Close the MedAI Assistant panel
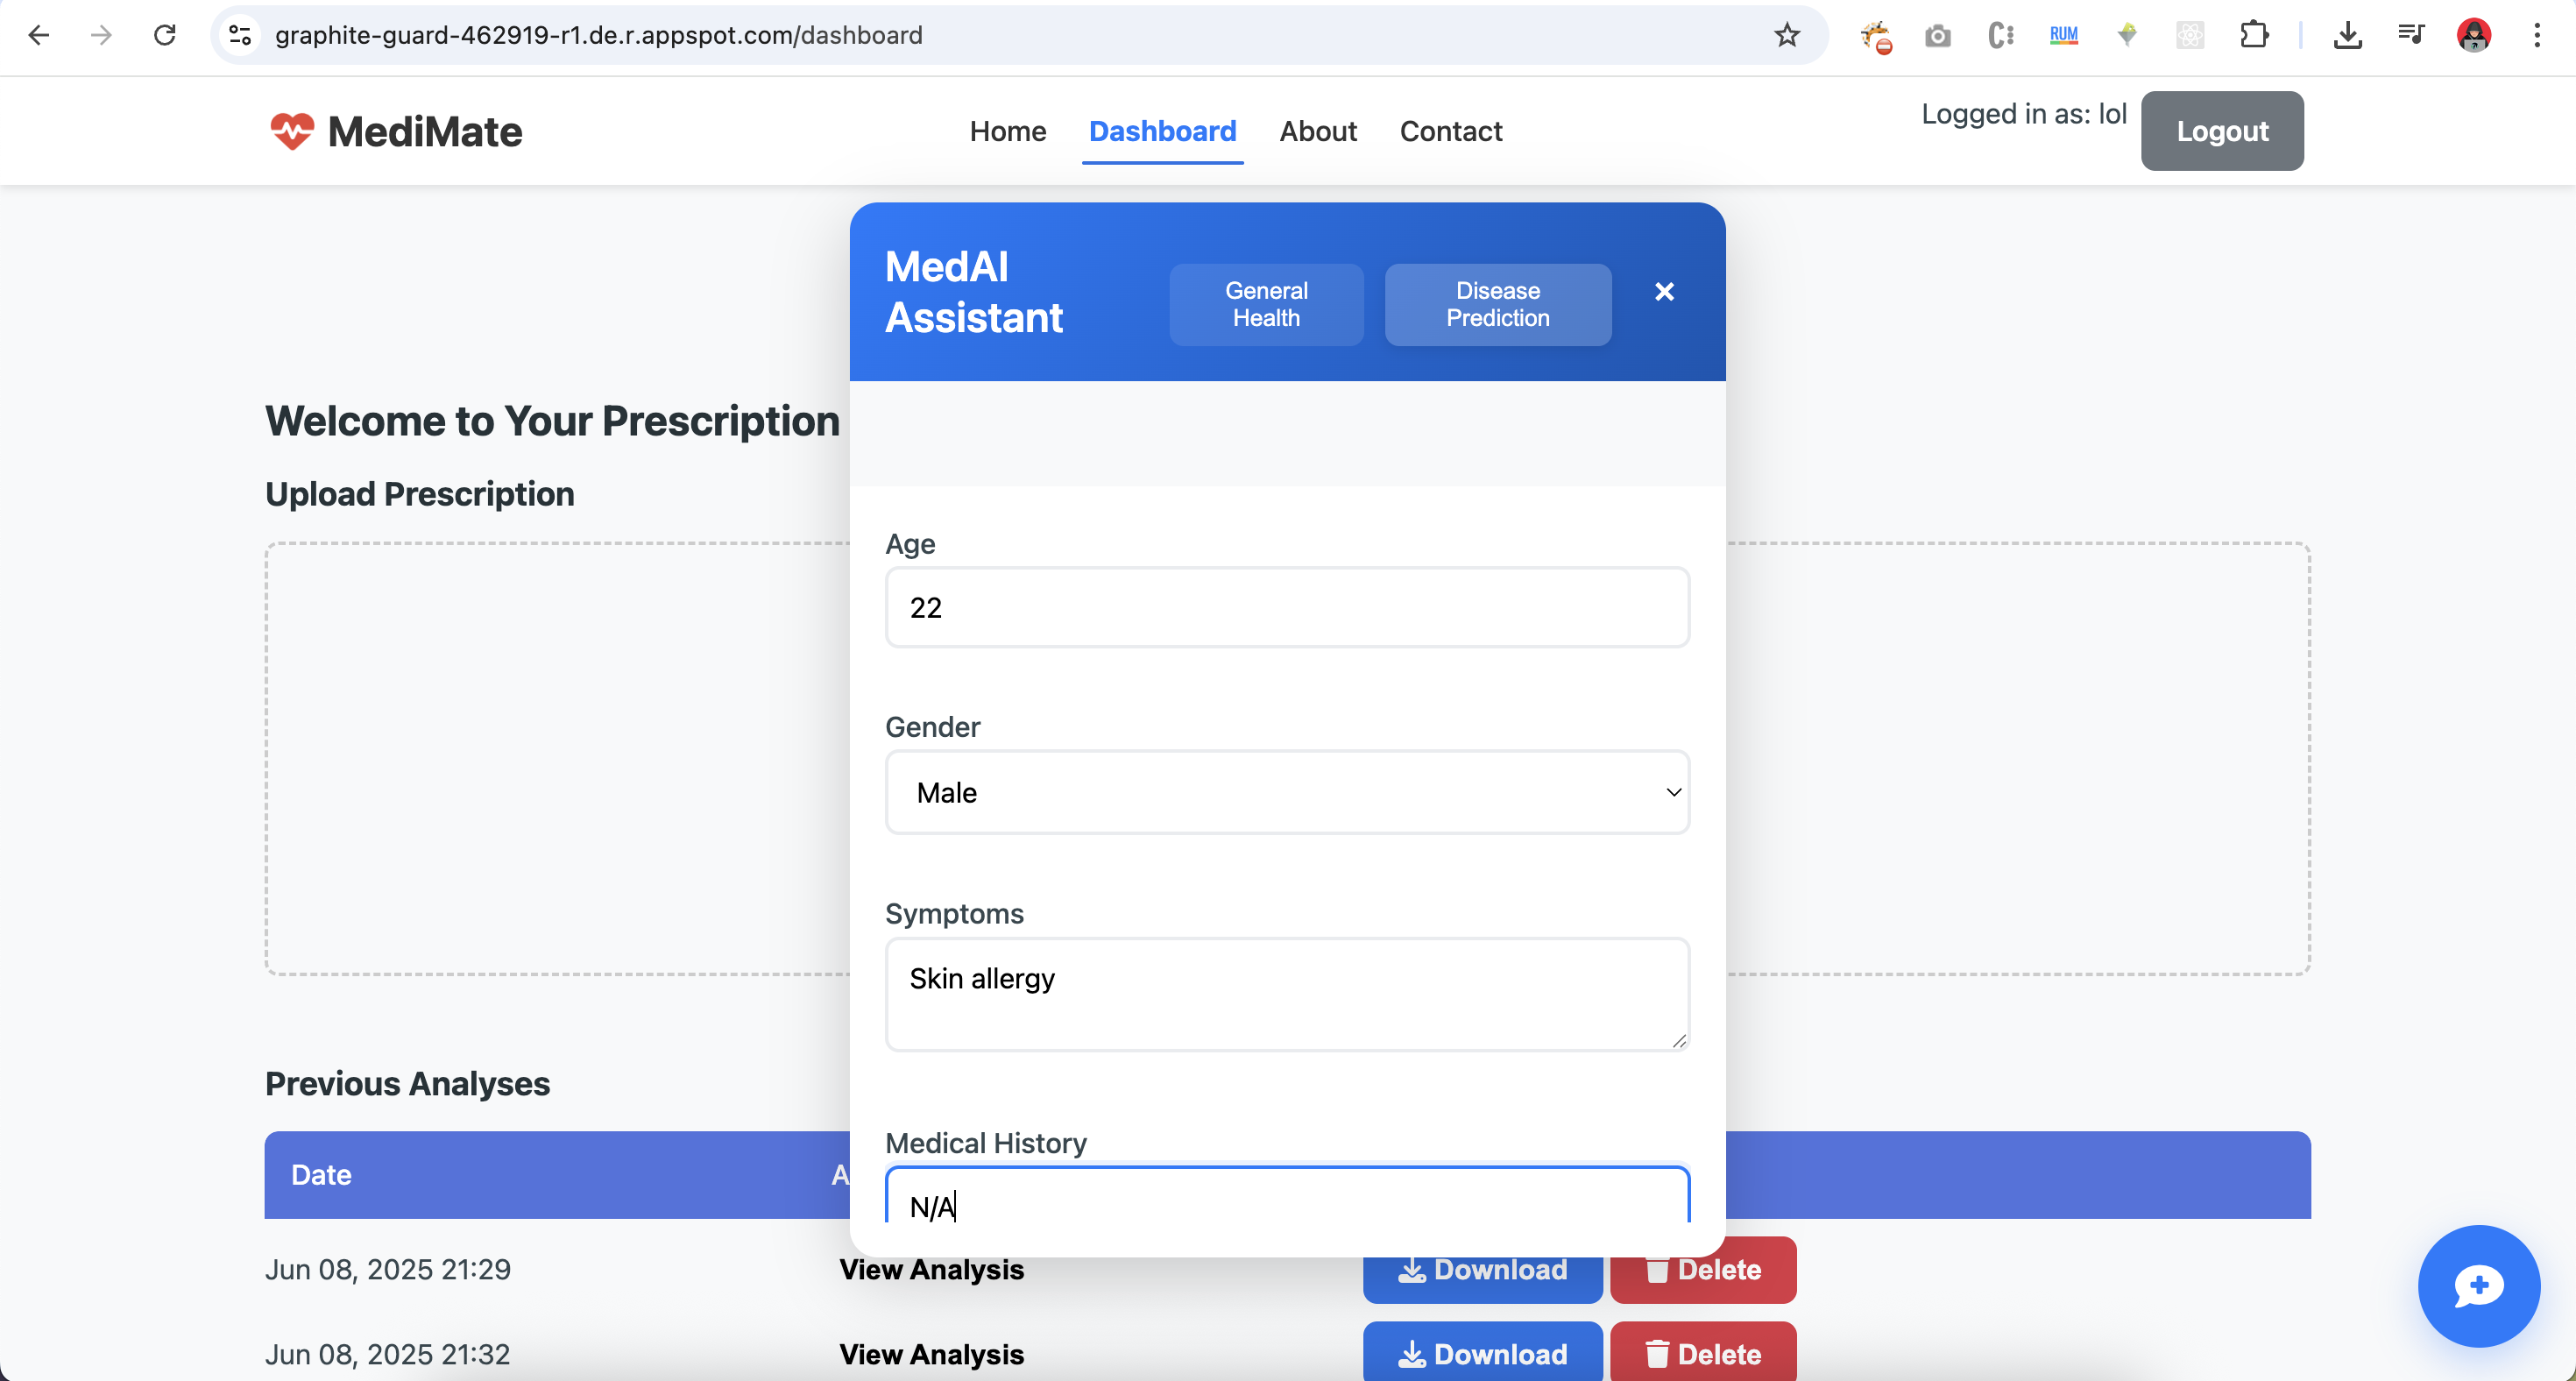Image resolution: width=2576 pixels, height=1381 pixels. pos(1664,291)
